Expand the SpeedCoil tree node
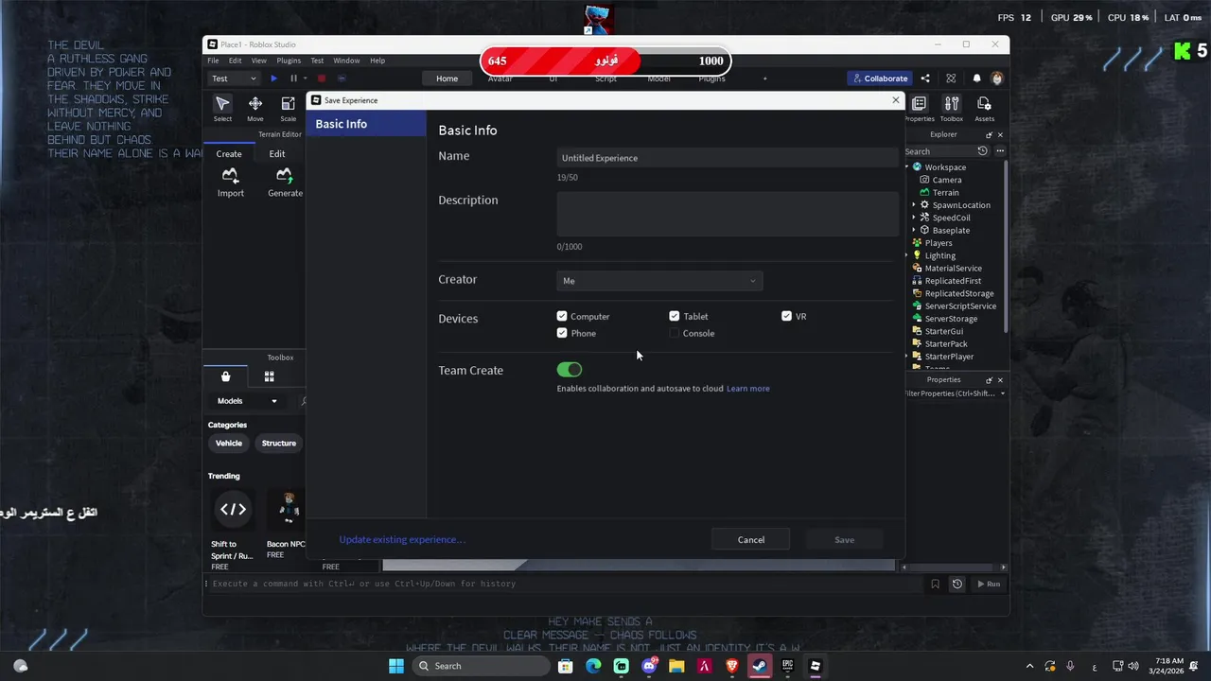 click(x=914, y=218)
